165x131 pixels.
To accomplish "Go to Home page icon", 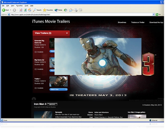I will coord(30,10).
